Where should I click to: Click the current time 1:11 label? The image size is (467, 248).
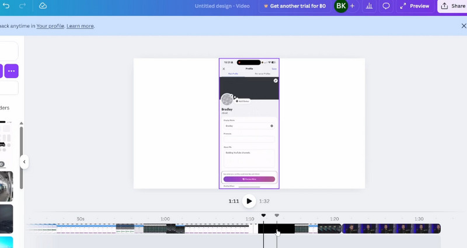pyautogui.click(x=234, y=201)
